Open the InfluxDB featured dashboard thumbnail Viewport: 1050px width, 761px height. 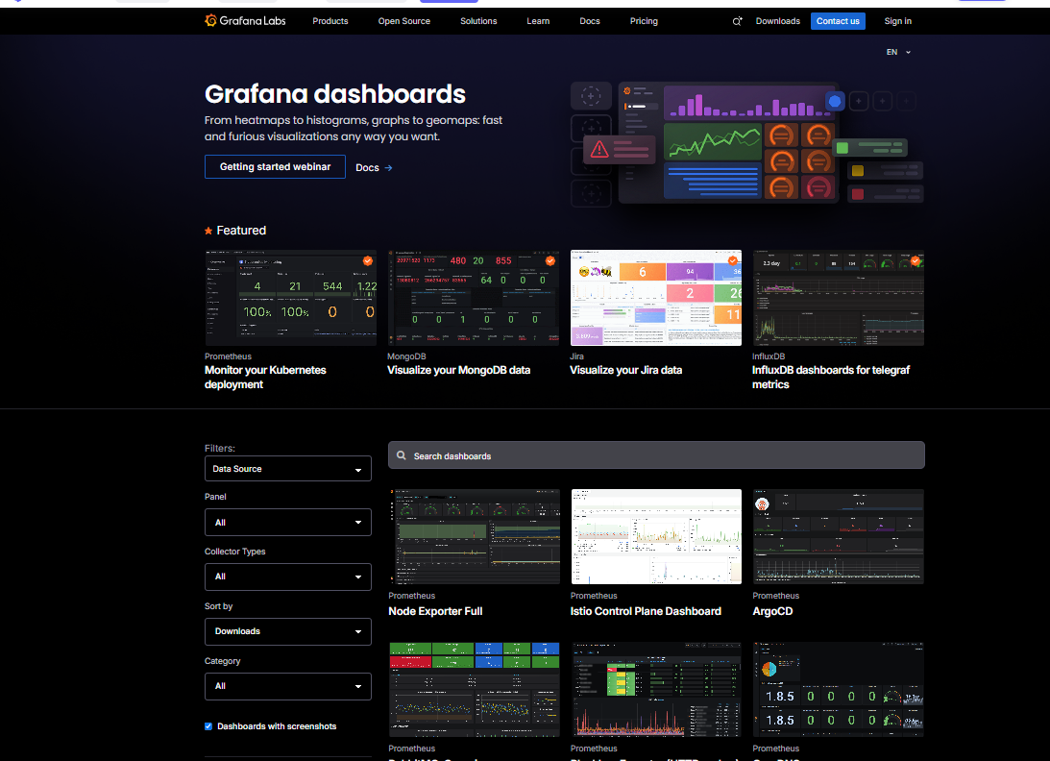tap(838, 298)
